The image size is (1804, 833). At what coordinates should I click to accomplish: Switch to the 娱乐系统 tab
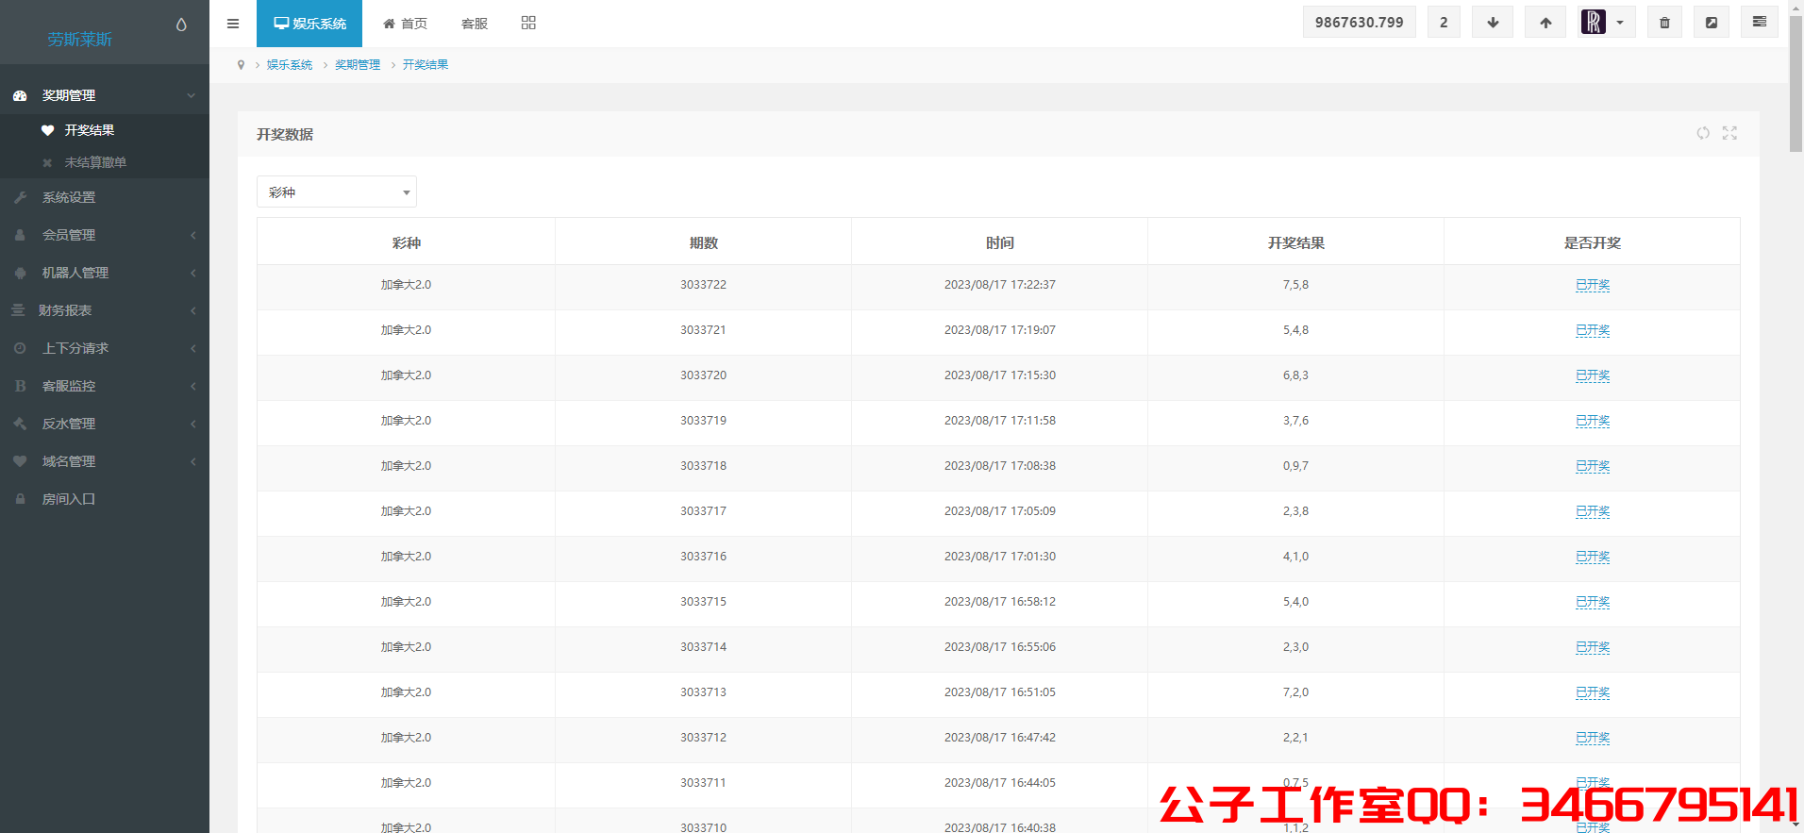[x=309, y=24]
